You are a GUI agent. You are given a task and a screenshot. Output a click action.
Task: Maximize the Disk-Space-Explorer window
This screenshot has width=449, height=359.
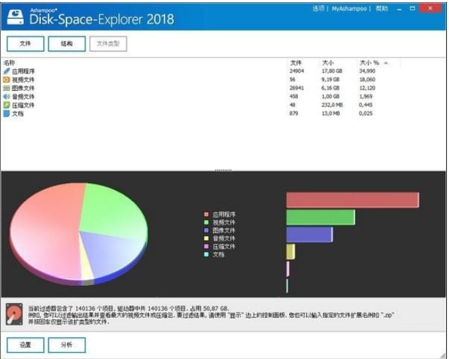pyautogui.click(x=412, y=9)
